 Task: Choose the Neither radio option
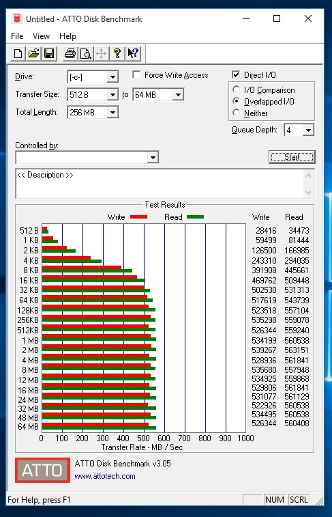click(236, 113)
